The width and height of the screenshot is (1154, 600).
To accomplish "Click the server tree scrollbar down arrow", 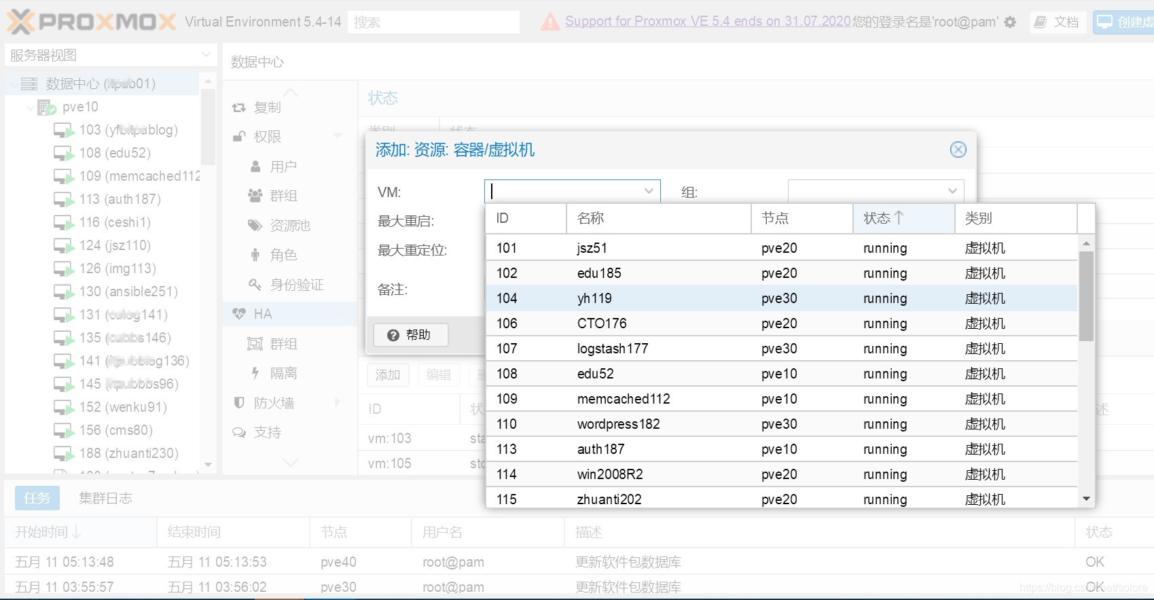I will [x=208, y=465].
